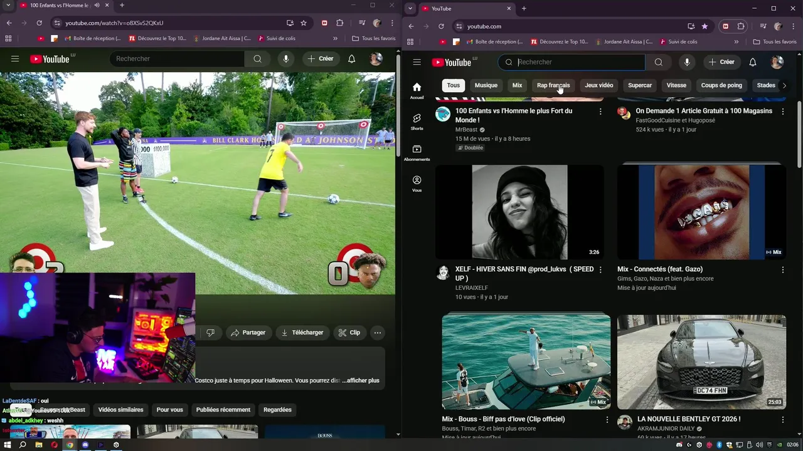Open XELF - HIVER SANS FIN thumbnail
Image resolution: width=803 pixels, height=451 pixels.
click(x=519, y=212)
